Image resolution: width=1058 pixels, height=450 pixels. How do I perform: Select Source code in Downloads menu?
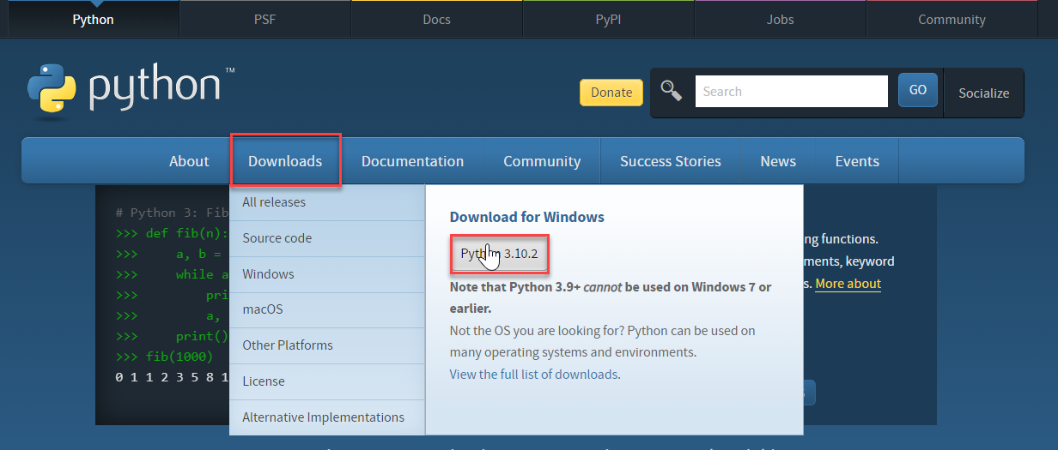pos(327,238)
